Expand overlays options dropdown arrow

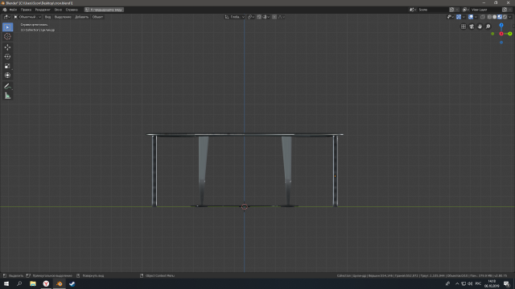[476, 17]
